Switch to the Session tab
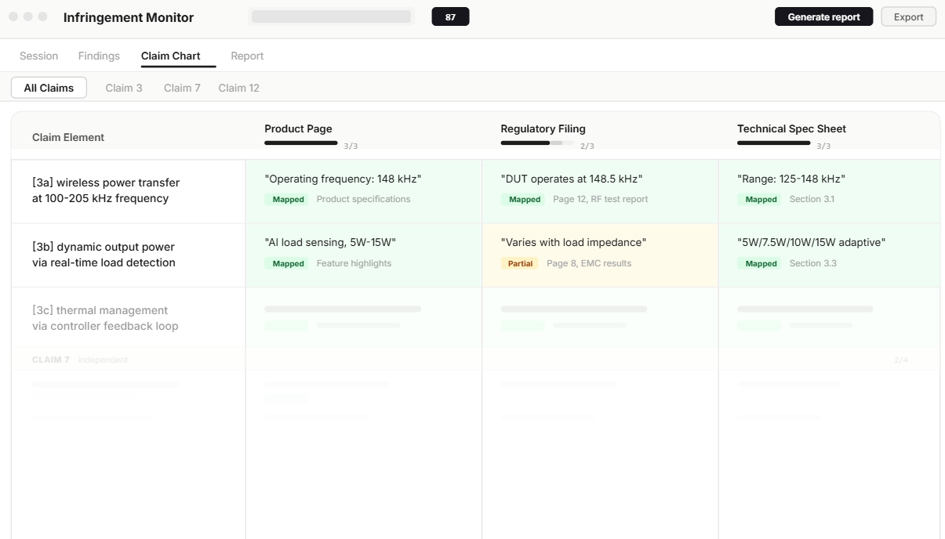 [x=39, y=56]
